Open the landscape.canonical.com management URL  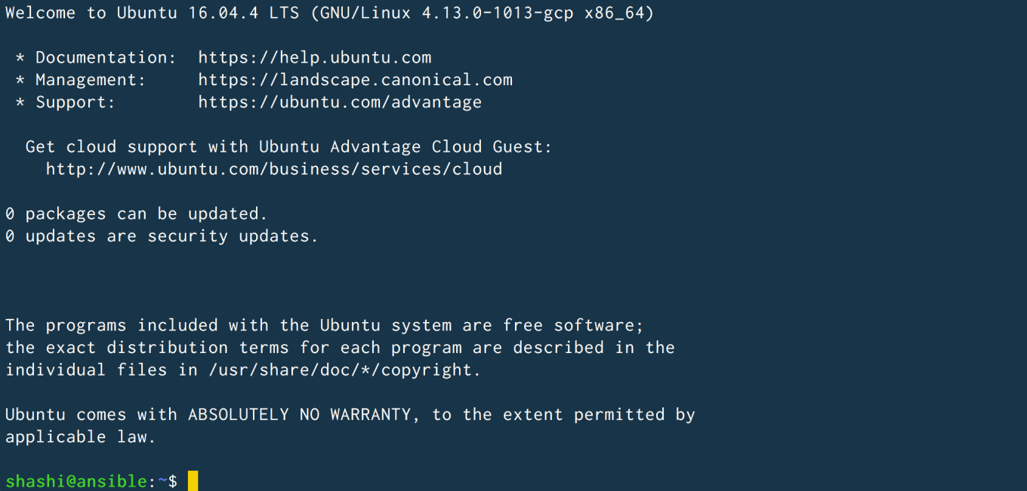coord(355,80)
